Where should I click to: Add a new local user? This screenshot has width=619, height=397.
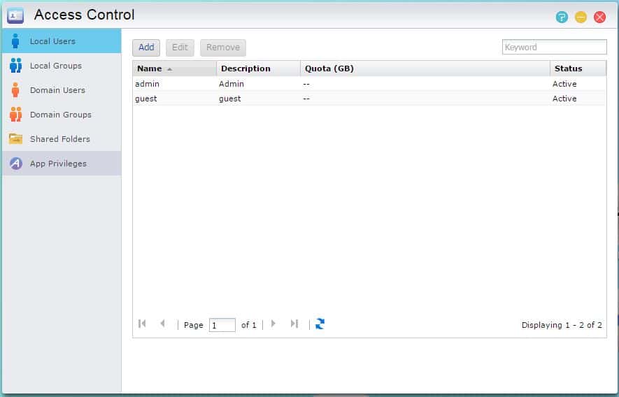pyautogui.click(x=146, y=48)
